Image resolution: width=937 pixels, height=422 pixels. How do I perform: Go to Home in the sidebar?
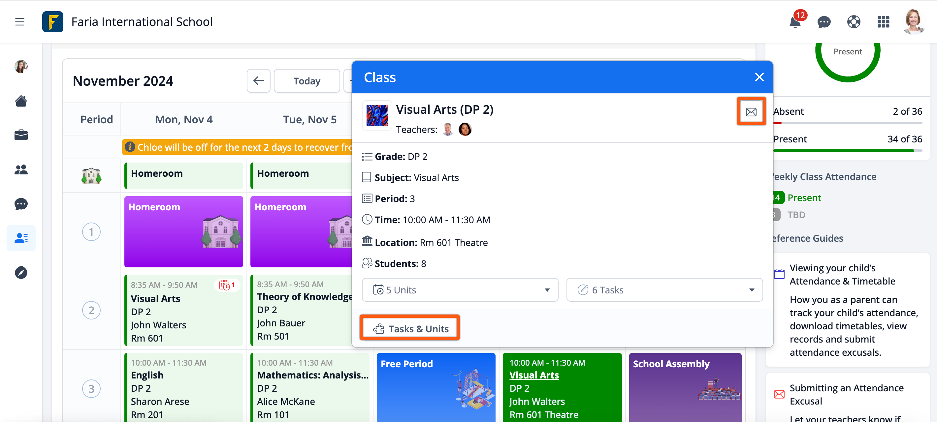point(21,101)
